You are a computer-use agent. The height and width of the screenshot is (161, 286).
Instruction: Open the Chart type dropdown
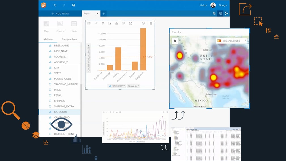(x=60, y=26)
